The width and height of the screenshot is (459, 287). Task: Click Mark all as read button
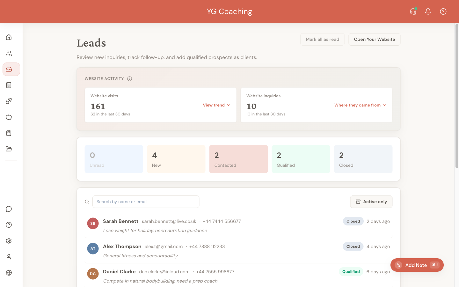322,40
